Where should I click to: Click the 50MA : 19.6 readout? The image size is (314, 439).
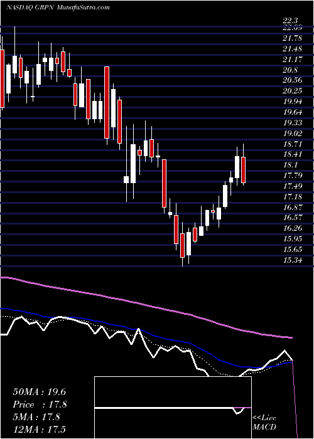click(x=39, y=392)
